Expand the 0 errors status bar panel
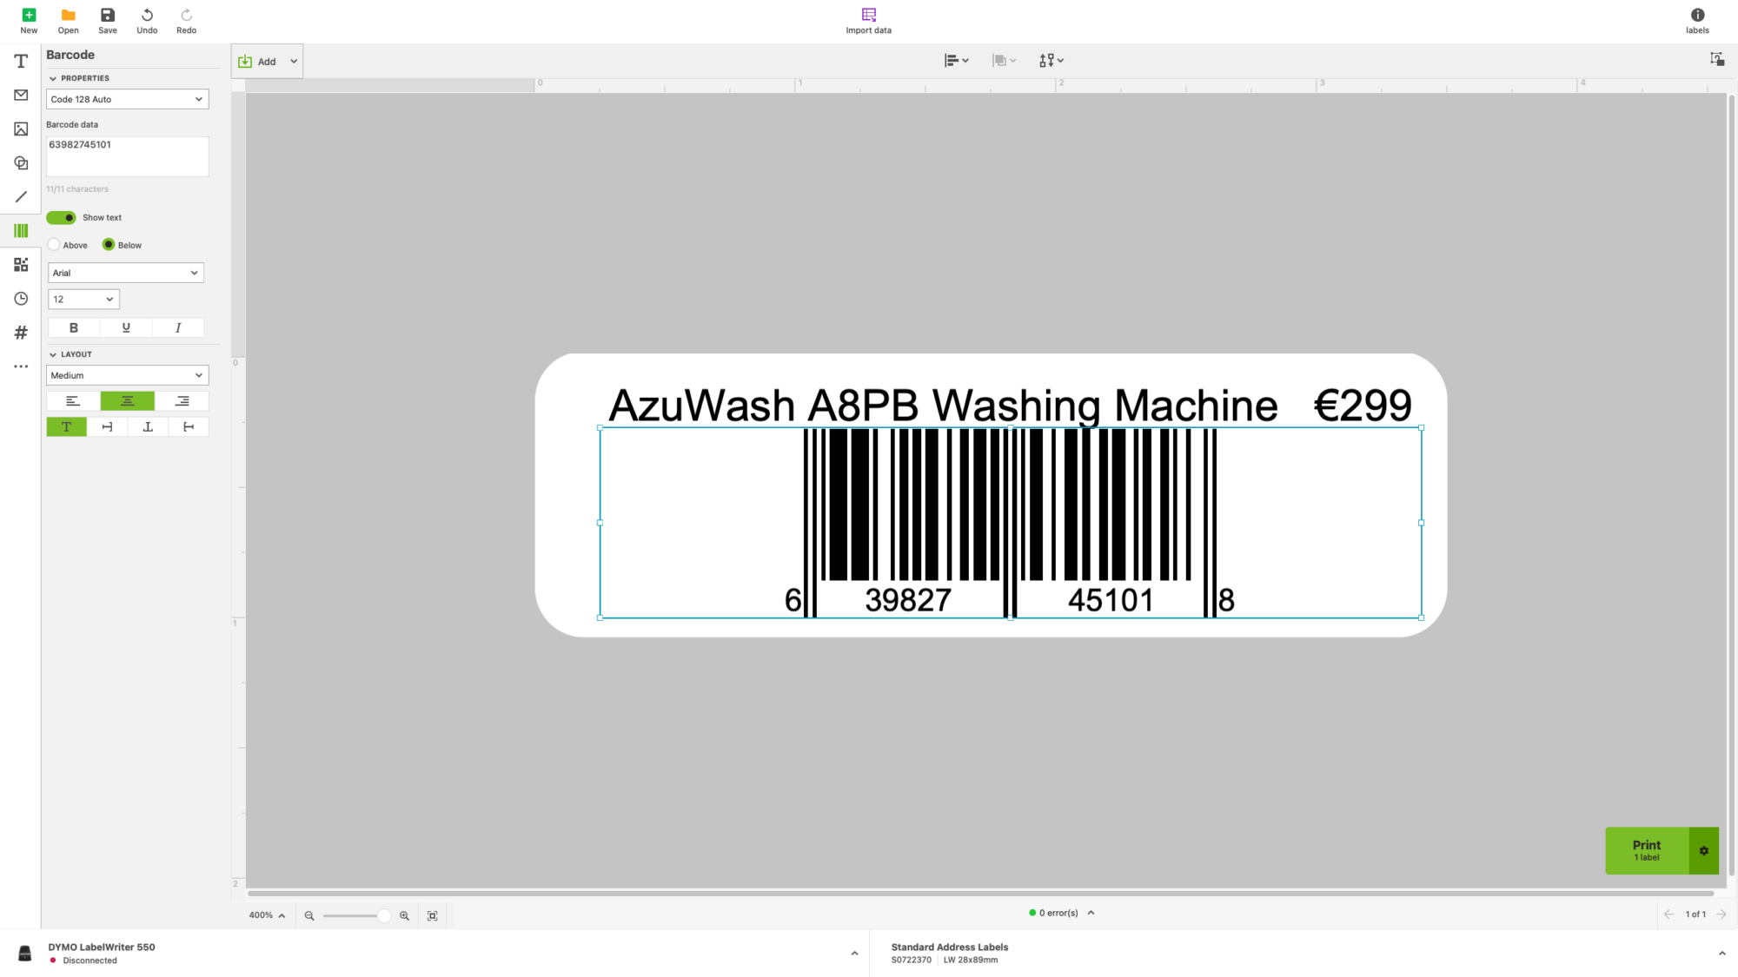 point(1091,913)
